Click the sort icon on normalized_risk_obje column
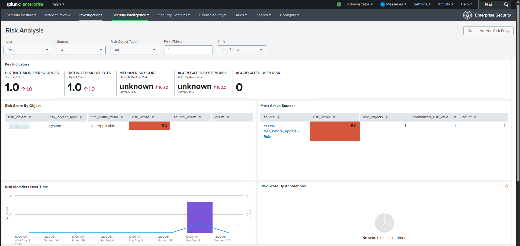Screen dimensions: 520x246 (x=455, y=117)
